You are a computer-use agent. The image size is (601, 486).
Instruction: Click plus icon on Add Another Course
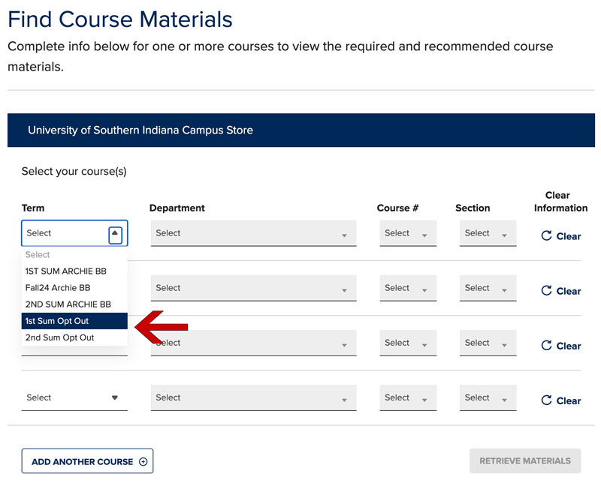point(143,462)
